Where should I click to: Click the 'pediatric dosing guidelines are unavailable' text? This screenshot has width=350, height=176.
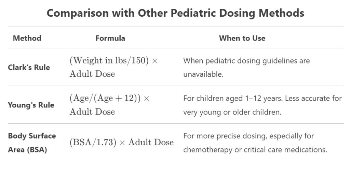(x=246, y=67)
